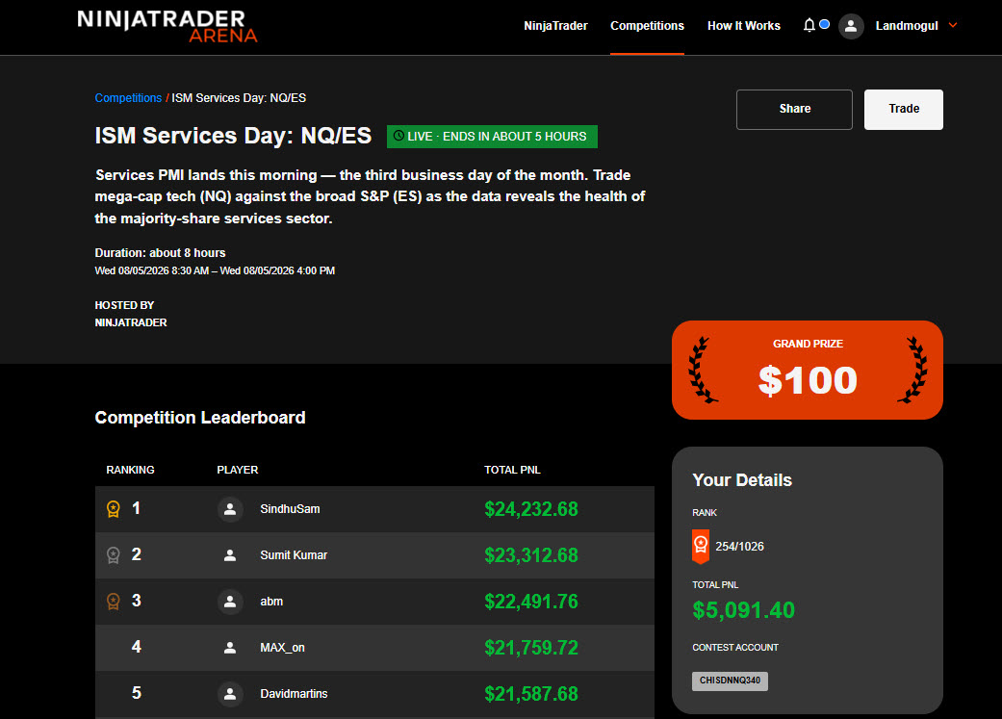Click the $23,312.68 PNL value
This screenshot has height=719, width=1002.
(531, 555)
